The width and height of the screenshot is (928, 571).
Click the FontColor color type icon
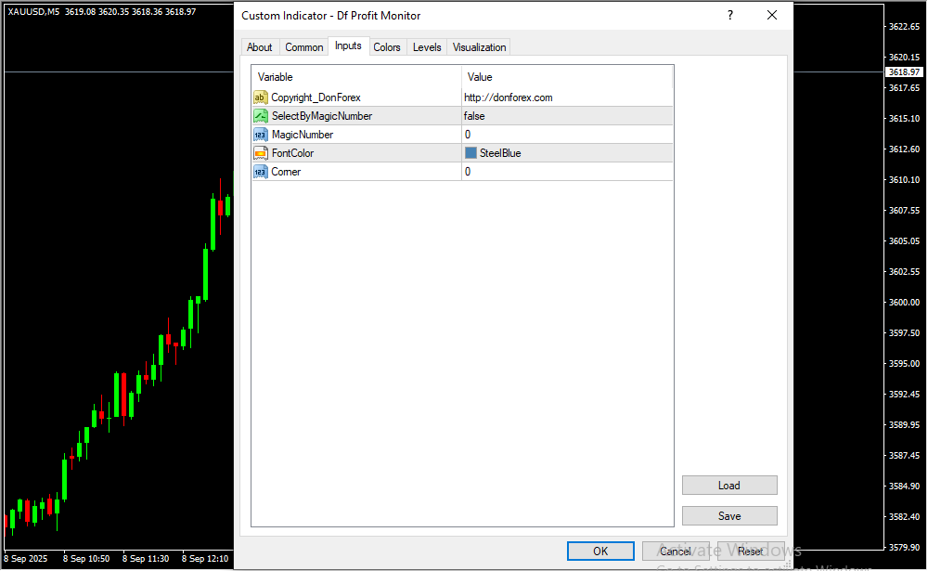(x=261, y=153)
